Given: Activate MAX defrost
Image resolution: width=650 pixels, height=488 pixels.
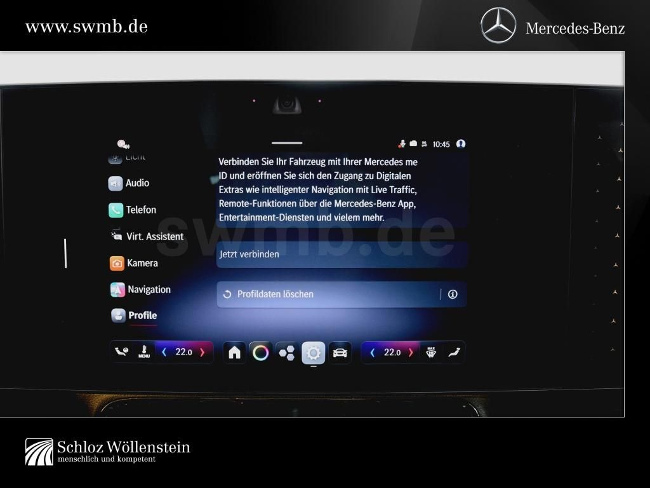Looking at the screenshot, I should [x=431, y=352].
